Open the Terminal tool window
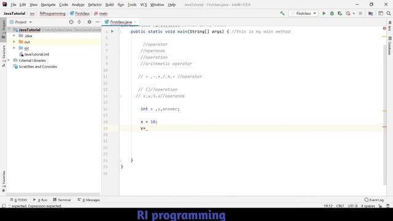 (x=62, y=200)
